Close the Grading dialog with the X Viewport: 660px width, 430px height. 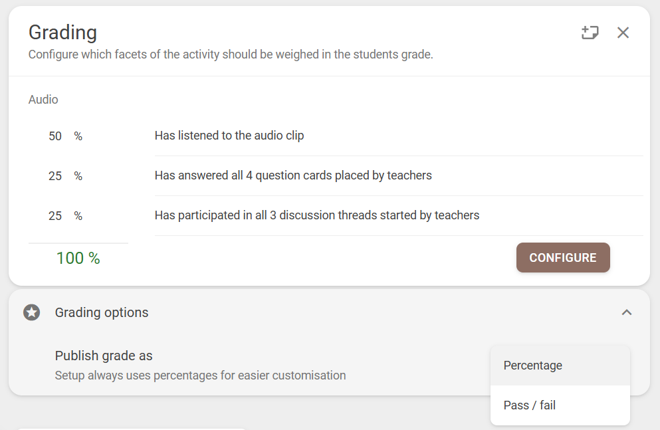coord(623,33)
